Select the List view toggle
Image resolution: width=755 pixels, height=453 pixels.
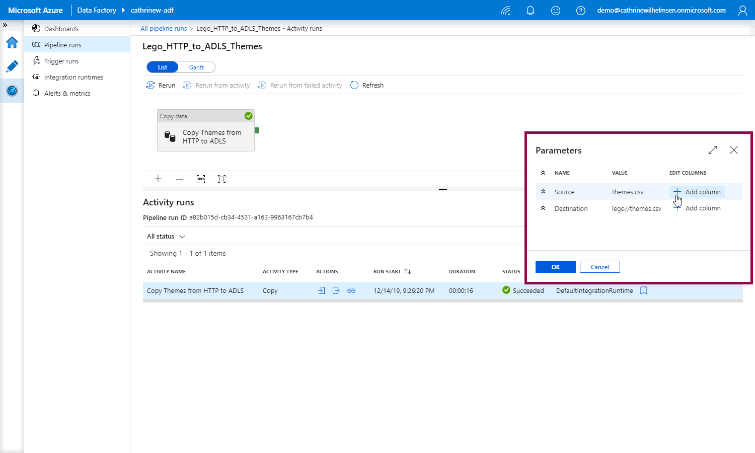[x=163, y=67]
